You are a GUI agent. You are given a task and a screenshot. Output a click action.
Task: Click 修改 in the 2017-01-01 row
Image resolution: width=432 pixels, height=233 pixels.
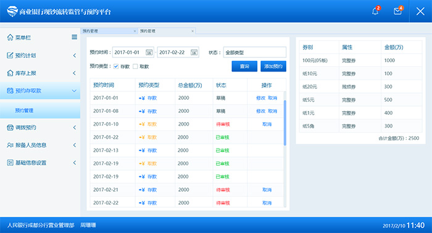pos(260,98)
